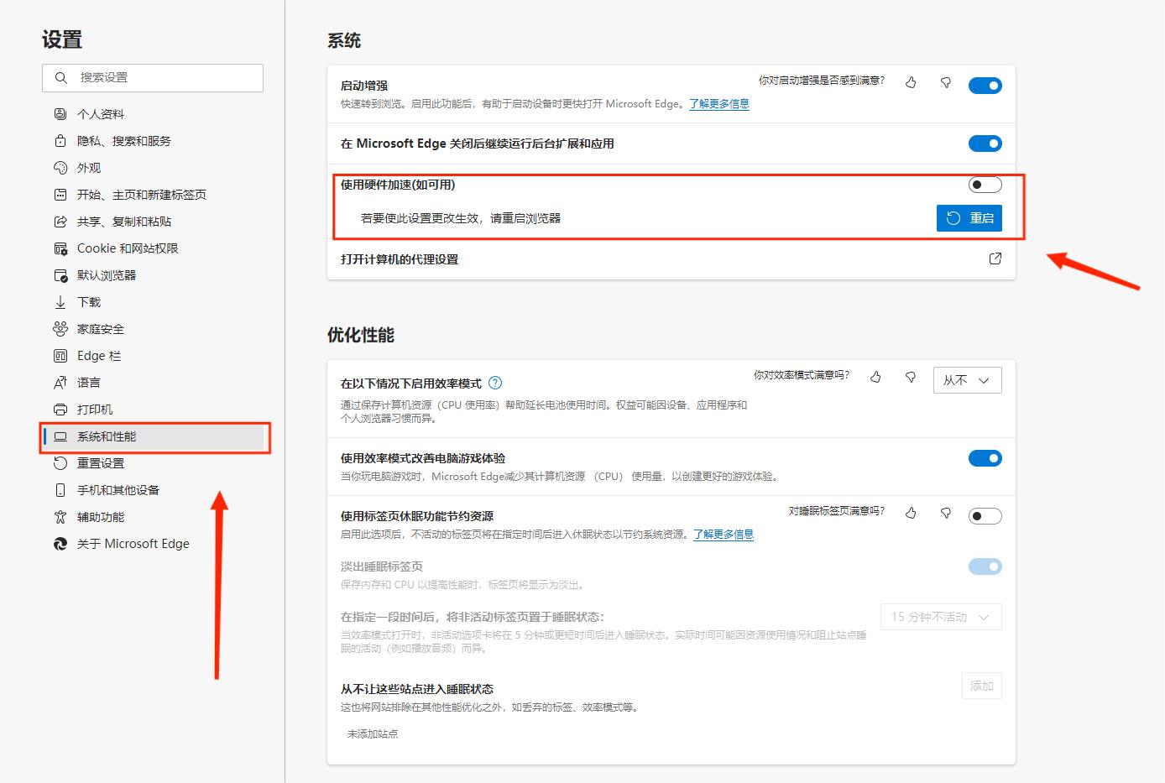Click the 重启 button to restart browser
1165x783 pixels.
(x=969, y=217)
